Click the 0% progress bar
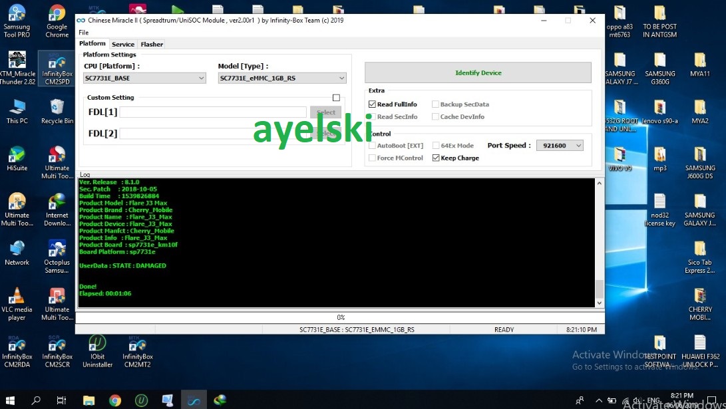This screenshot has height=409, width=726. click(340, 317)
